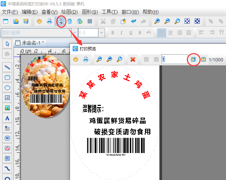Viewport: 226px width, 180px height.
Task: Toggle italic text formatting
Action: click(121, 33)
